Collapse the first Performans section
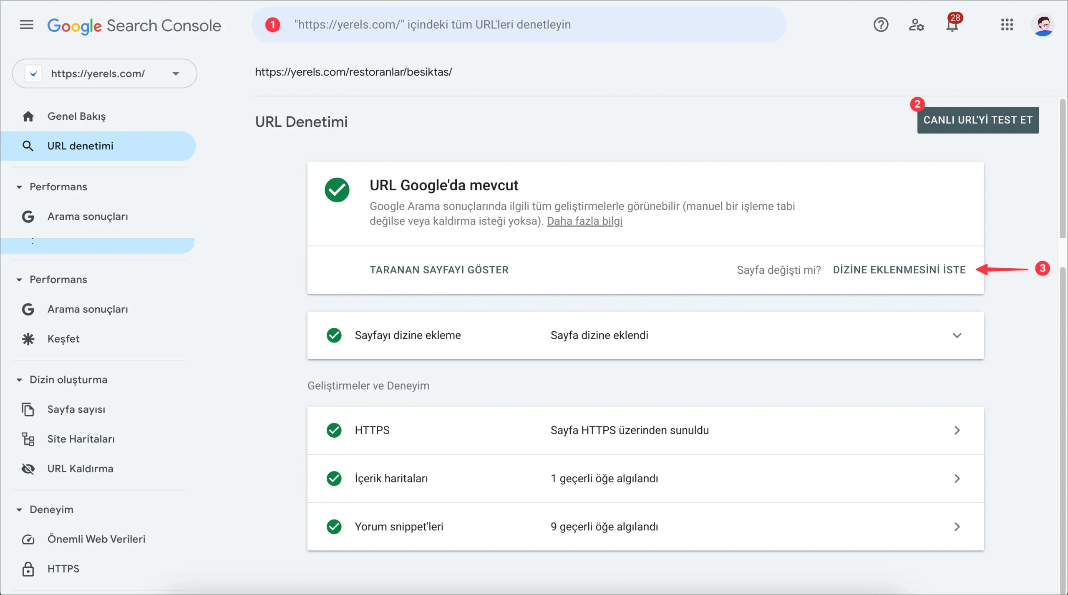 [x=19, y=187]
